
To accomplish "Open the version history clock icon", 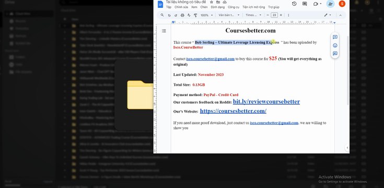I will (294, 4).
